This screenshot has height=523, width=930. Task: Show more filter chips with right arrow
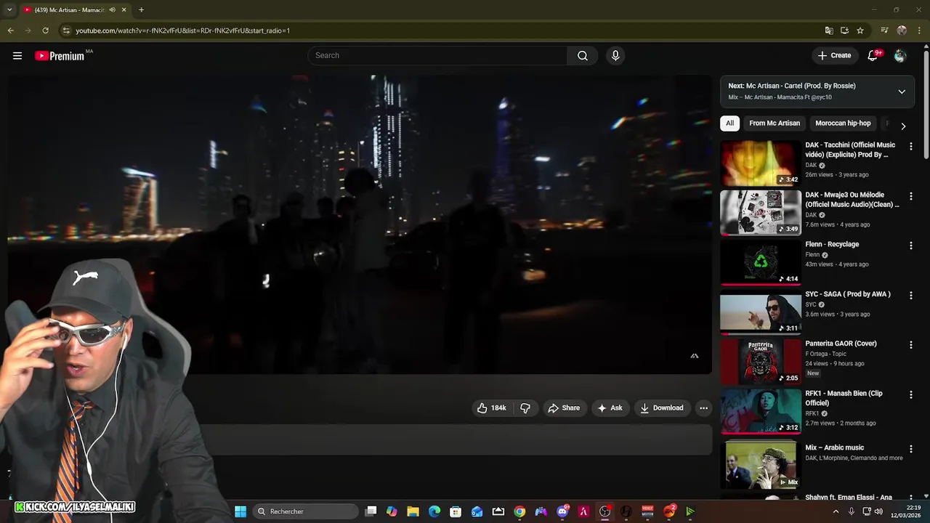pos(903,126)
